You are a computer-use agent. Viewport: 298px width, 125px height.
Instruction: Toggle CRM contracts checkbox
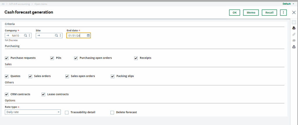tap(7, 94)
